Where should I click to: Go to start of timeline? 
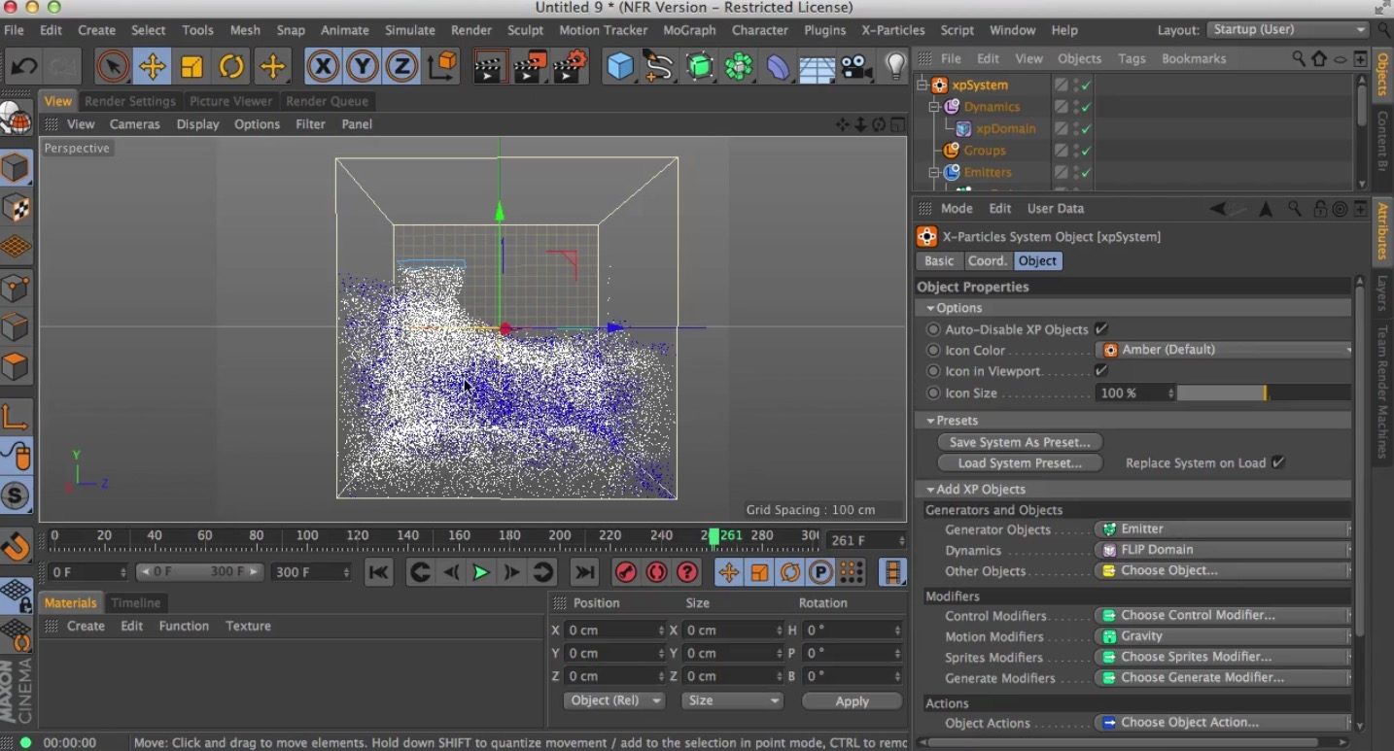[378, 572]
